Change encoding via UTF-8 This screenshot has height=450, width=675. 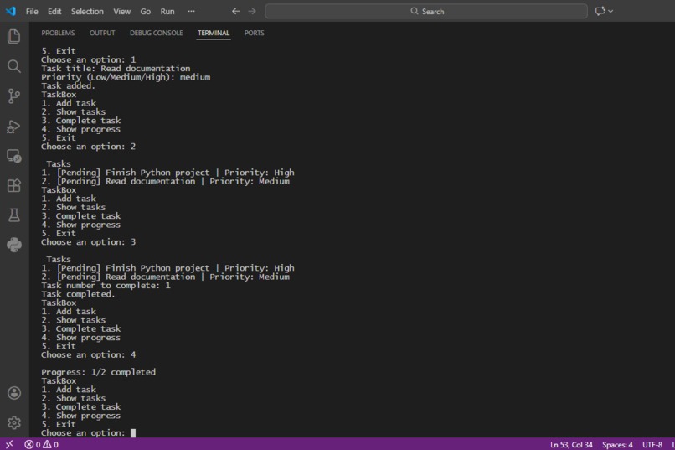[652, 445]
